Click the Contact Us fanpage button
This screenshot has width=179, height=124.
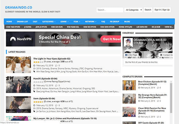[166, 55]
